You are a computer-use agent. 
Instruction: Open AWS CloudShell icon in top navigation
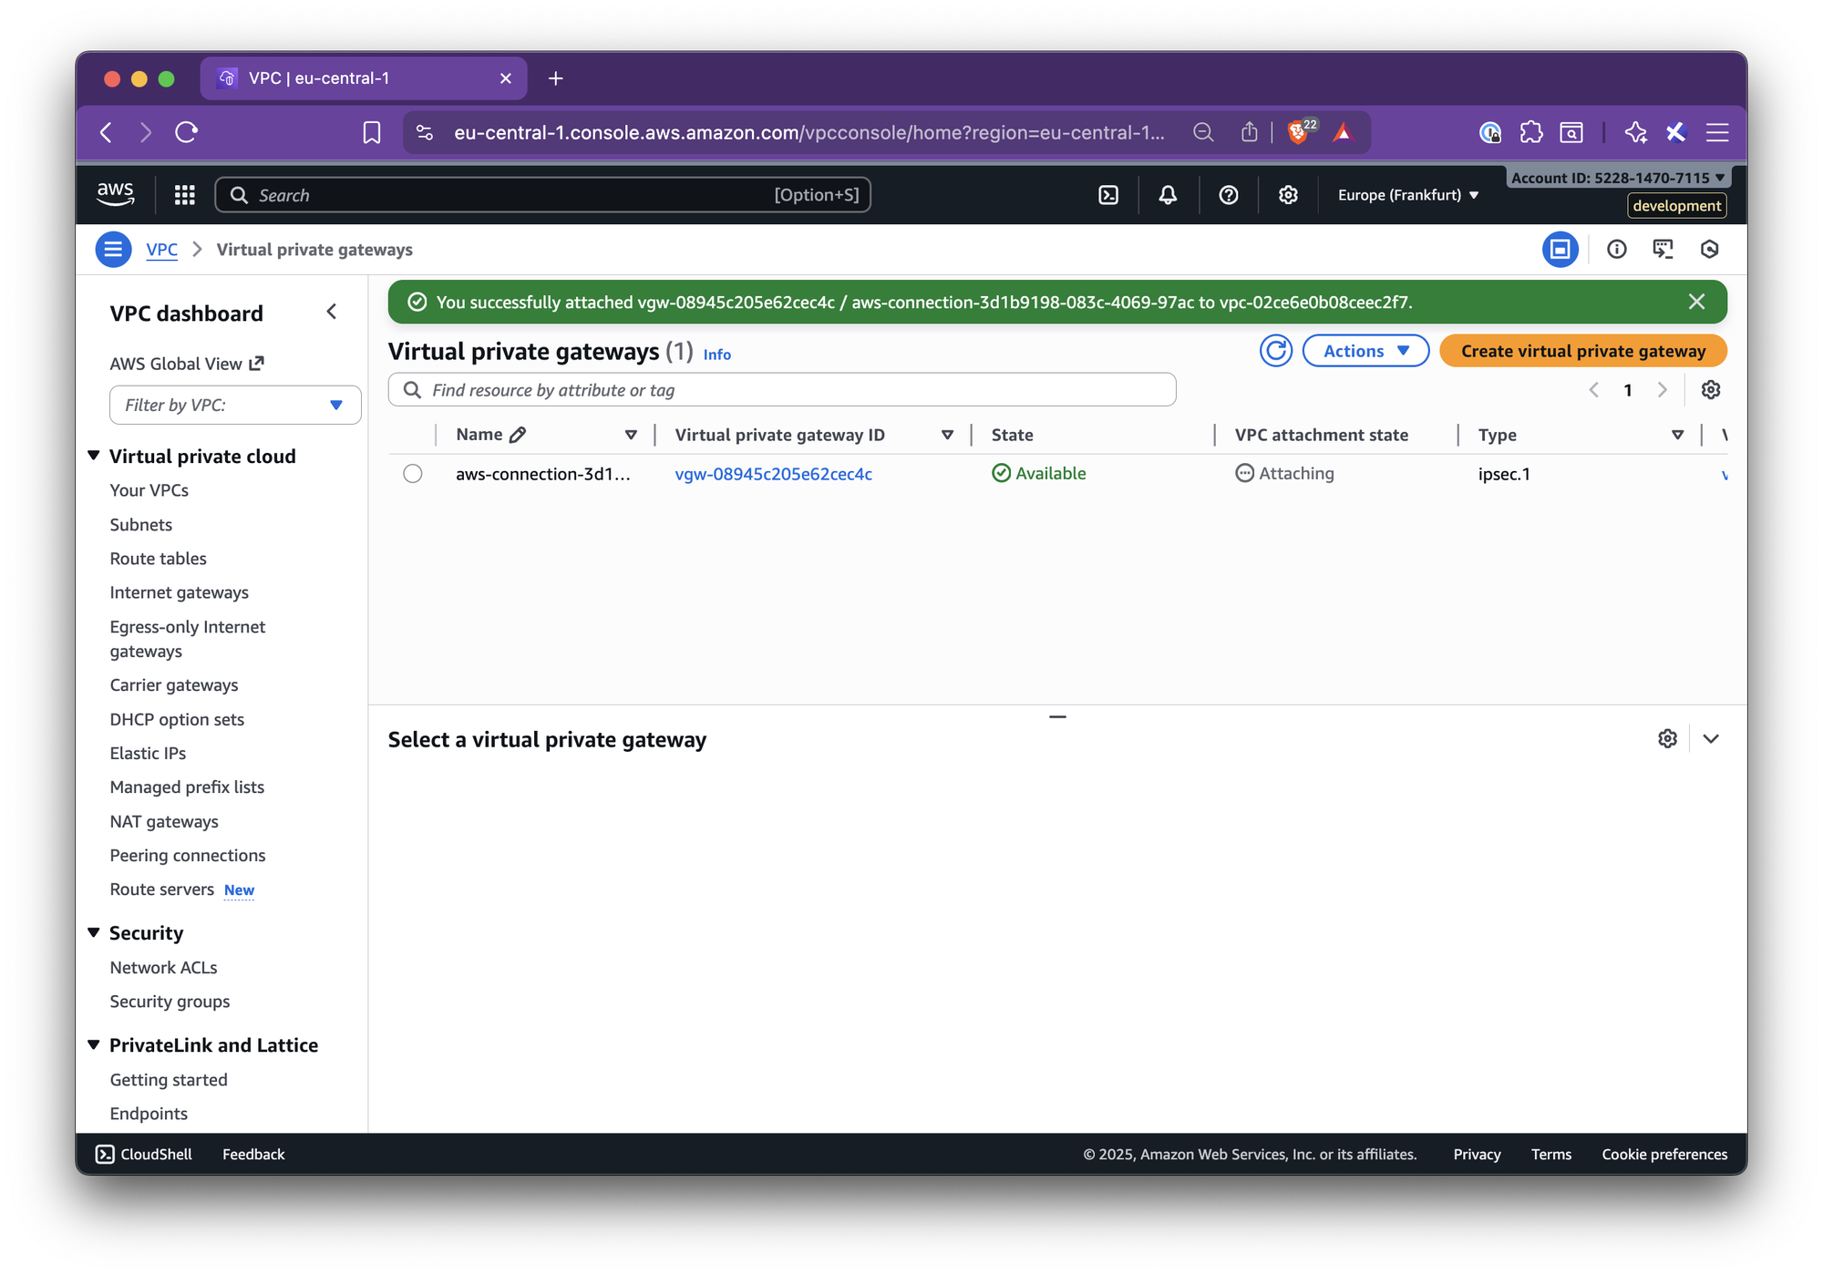[x=1108, y=195]
